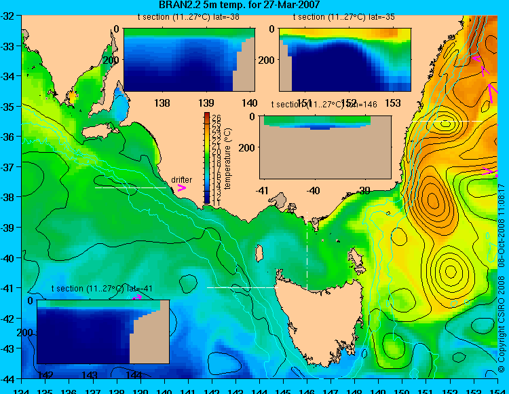Select the 't section lat=-41' inset title

102,289
